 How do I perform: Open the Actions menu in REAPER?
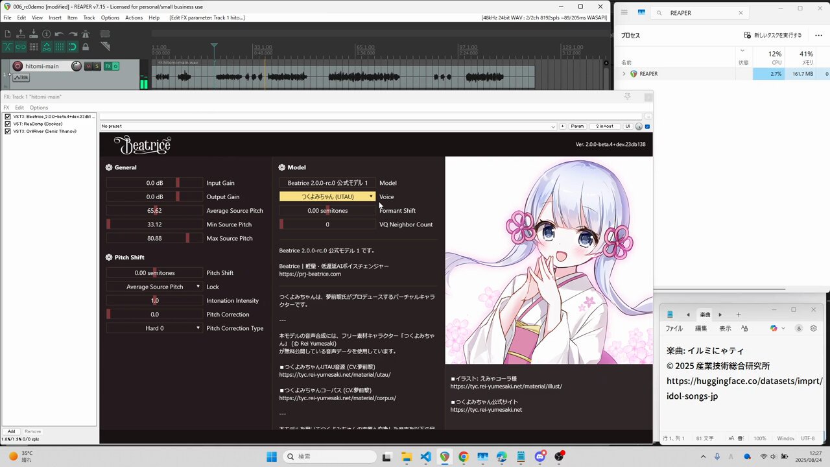(134, 18)
